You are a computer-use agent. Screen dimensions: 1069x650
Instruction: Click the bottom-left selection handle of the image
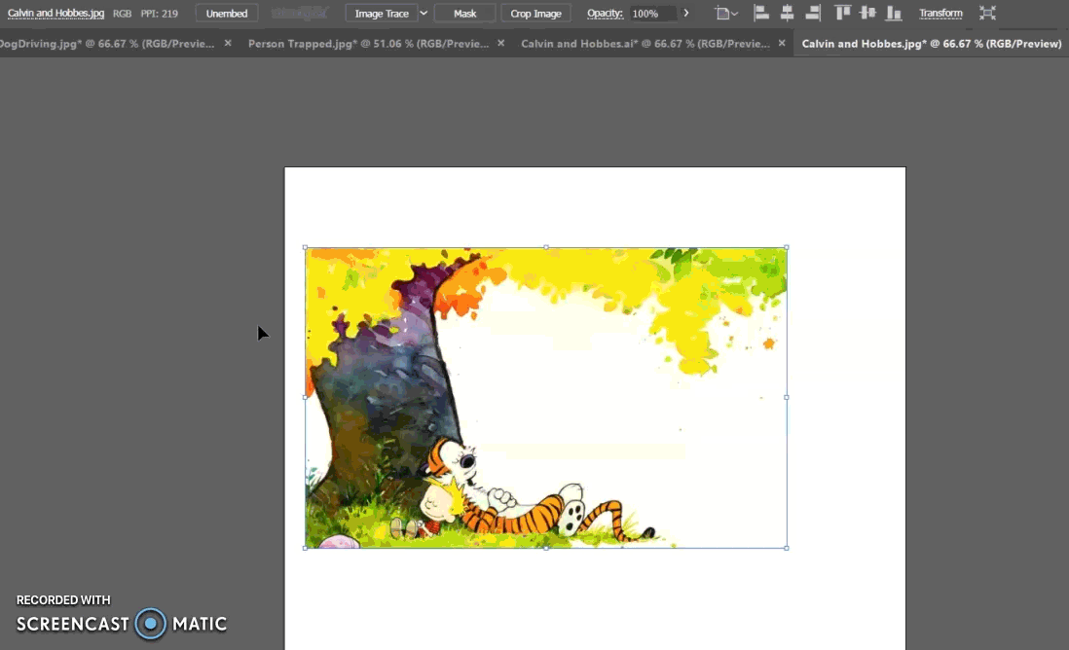click(305, 548)
